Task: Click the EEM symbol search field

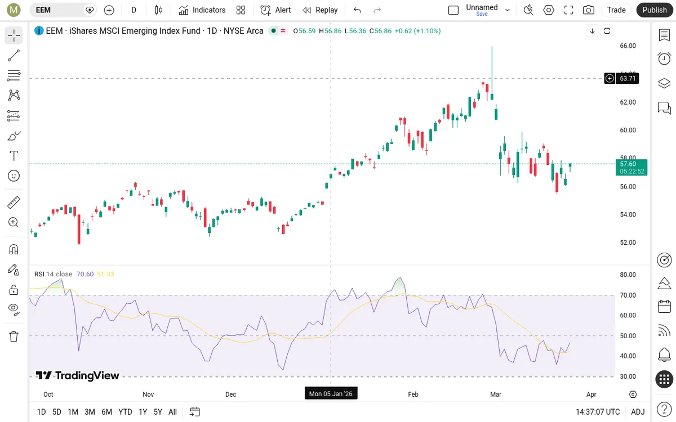Action: pos(63,10)
